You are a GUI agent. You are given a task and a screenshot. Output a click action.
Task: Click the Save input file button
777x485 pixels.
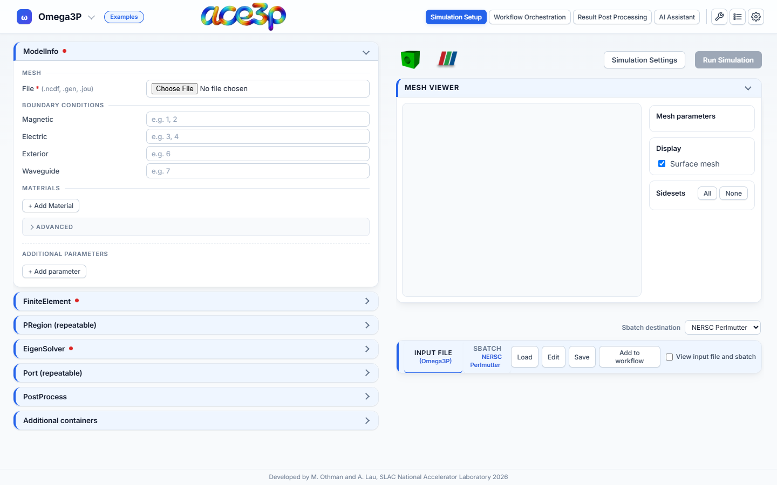point(582,357)
